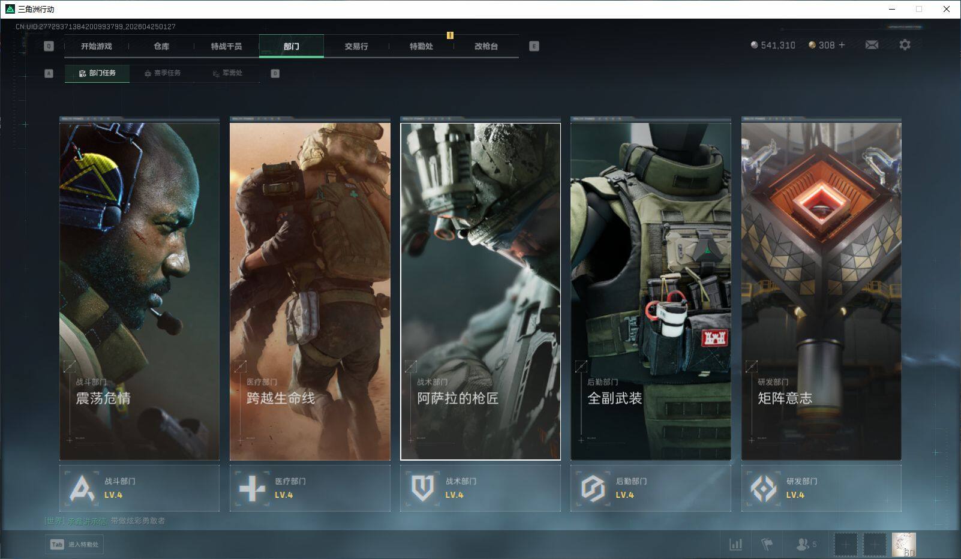Open the 军需处 sub-tab

227,73
